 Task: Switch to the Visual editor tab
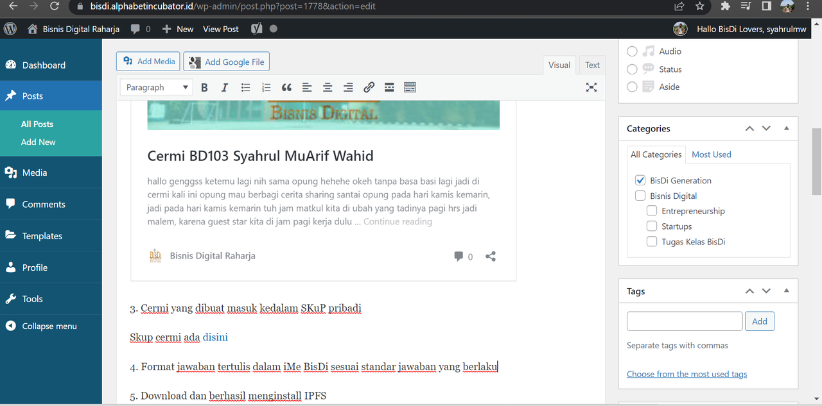(559, 65)
